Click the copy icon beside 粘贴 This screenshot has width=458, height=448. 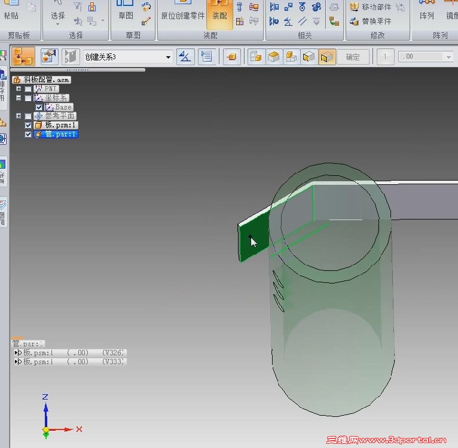[31, 7]
